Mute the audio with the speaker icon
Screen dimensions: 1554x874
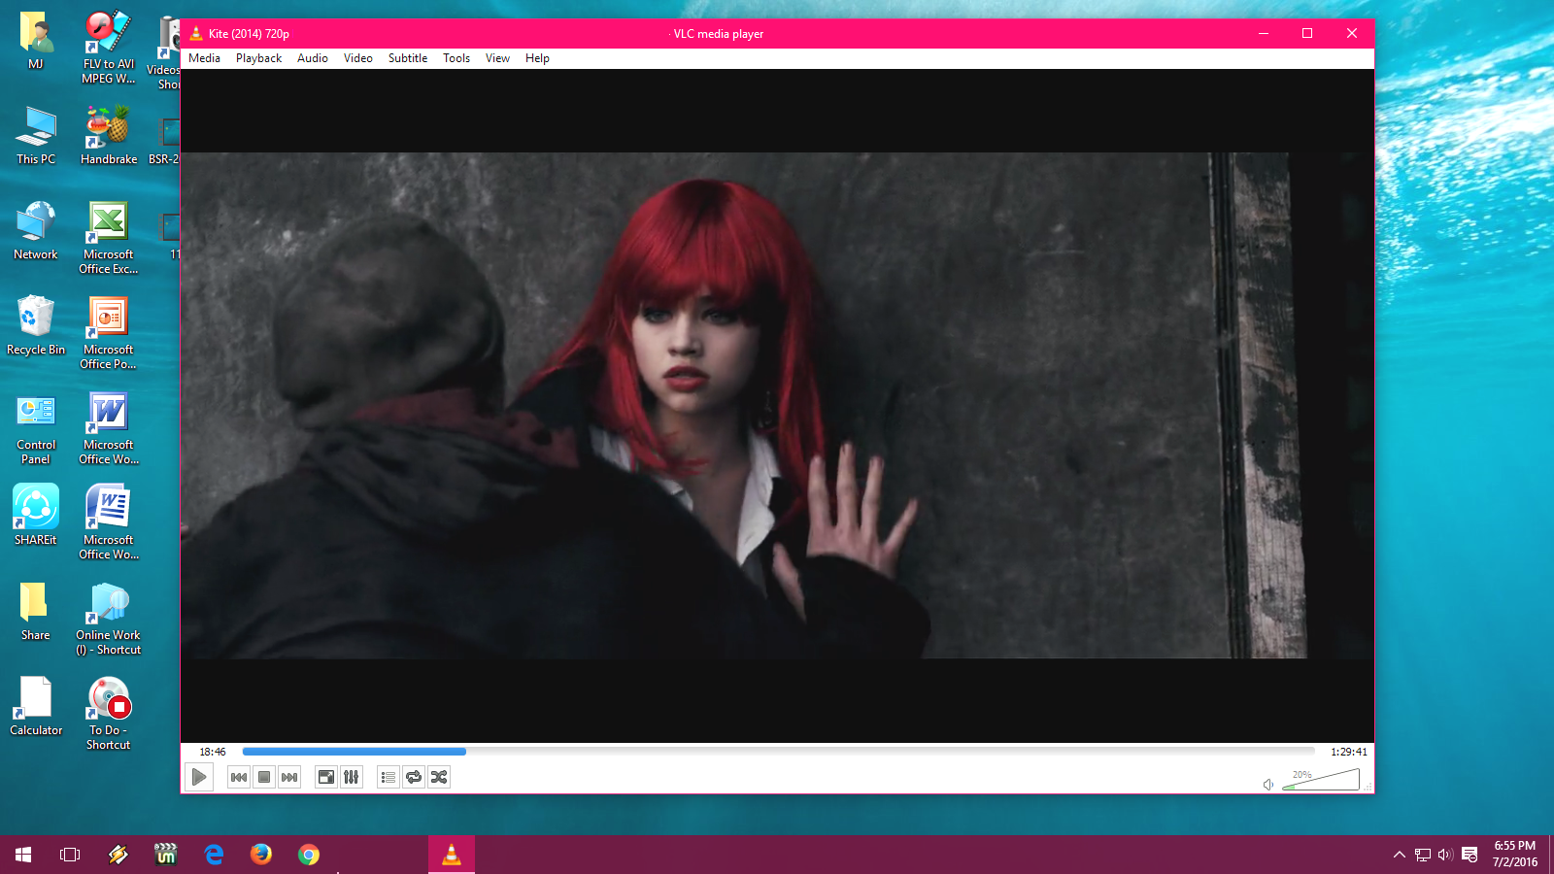tap(1267, 783)
